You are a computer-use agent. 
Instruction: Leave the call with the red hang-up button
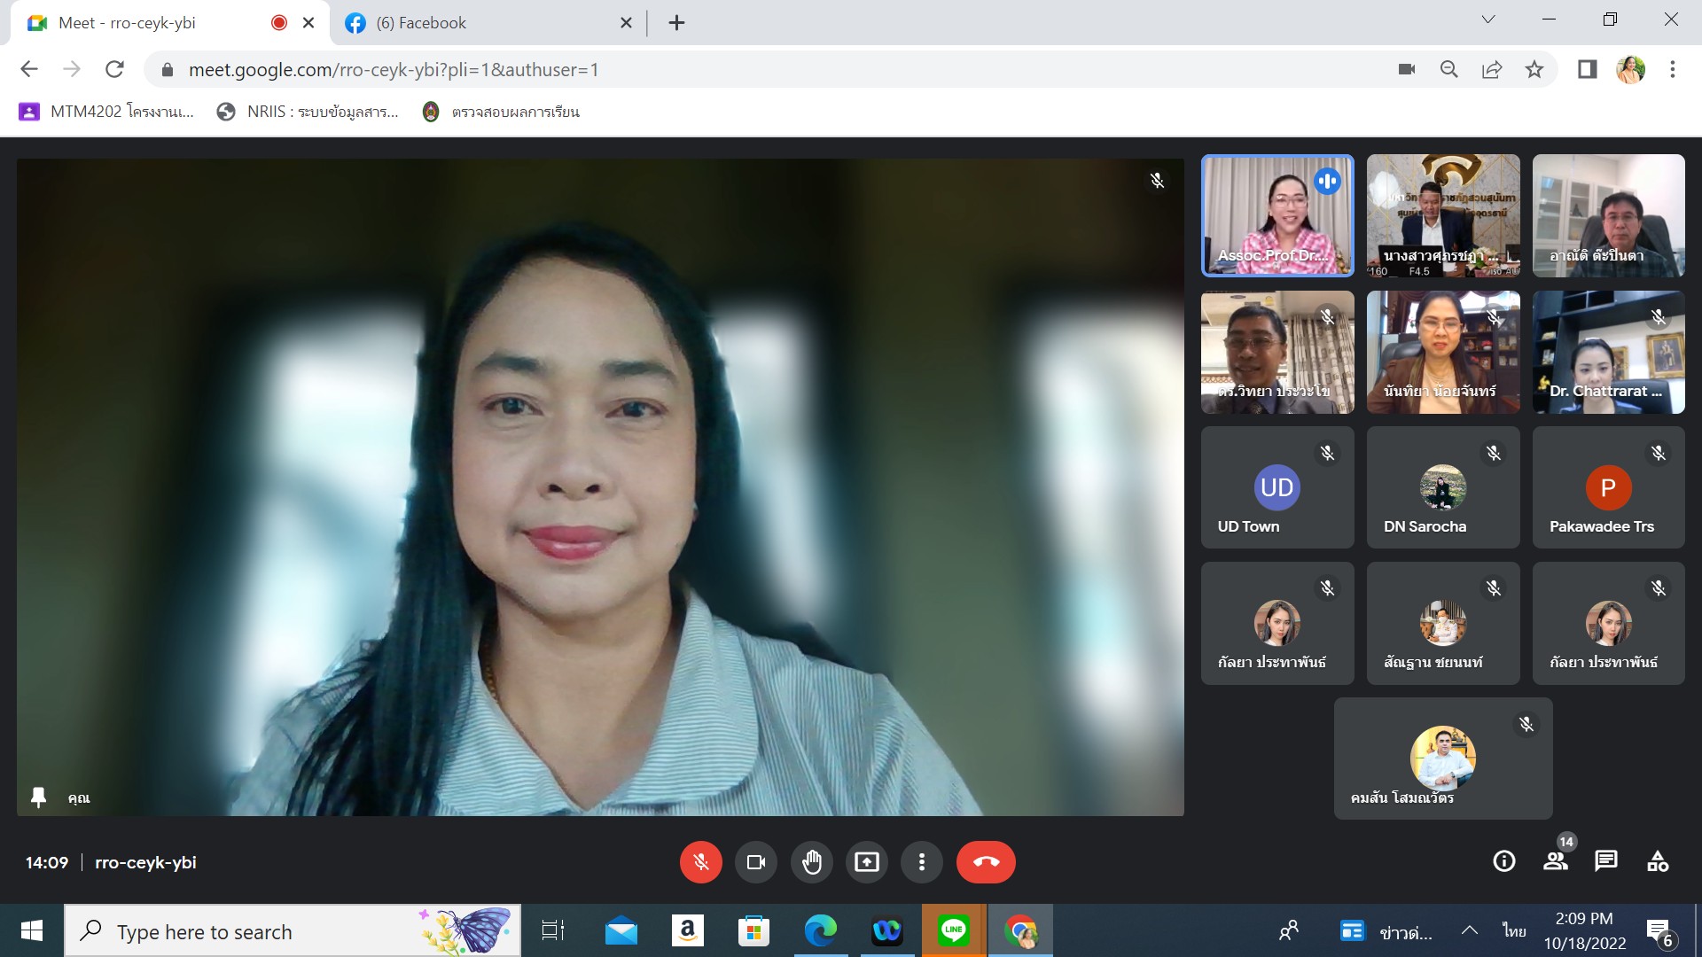[985, 862]
